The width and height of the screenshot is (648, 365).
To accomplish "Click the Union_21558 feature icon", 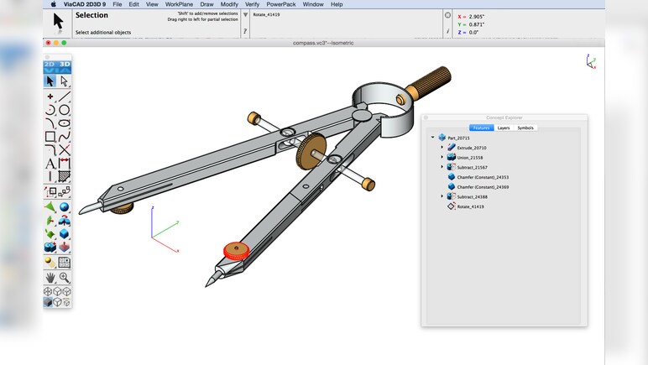I will pyautogui.click(x=452, y=157).
